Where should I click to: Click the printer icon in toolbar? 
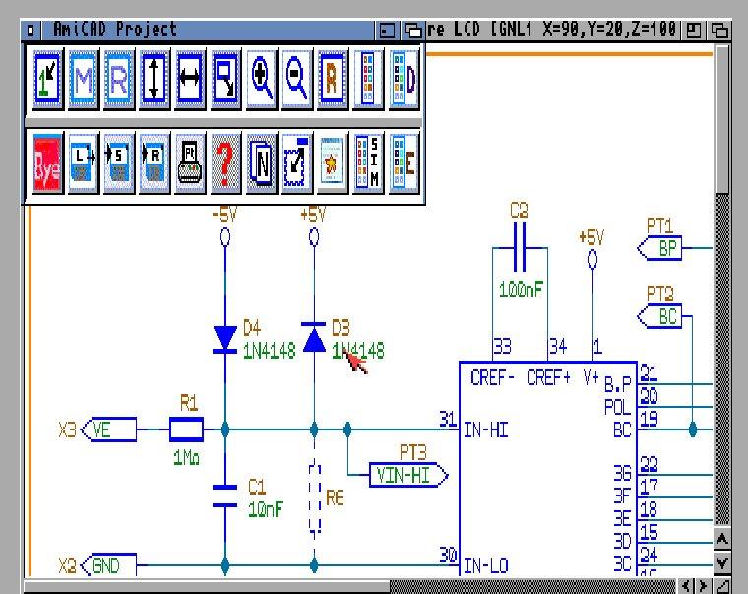(190, 161)
